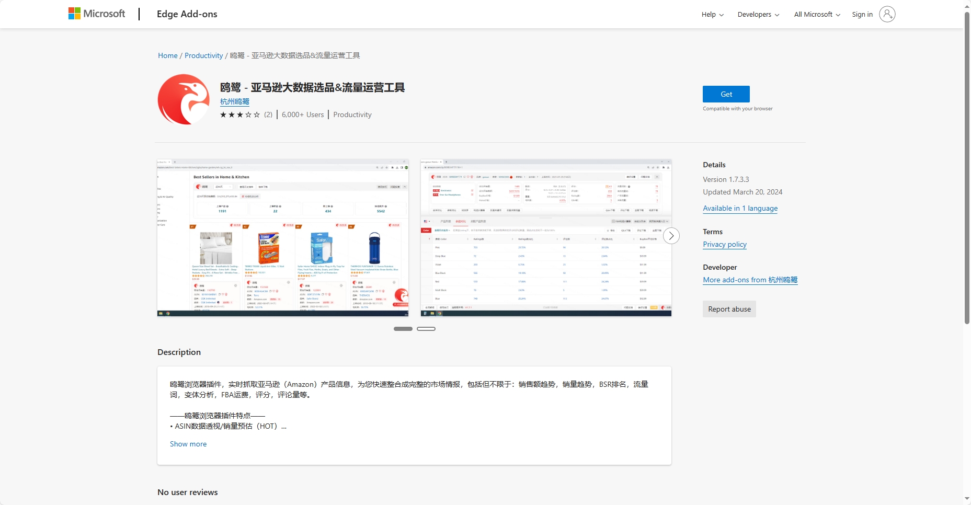Open the Productivity breadcrumb link
The width and height of the screenshot is (971, 505).
[x=204, y=55]
